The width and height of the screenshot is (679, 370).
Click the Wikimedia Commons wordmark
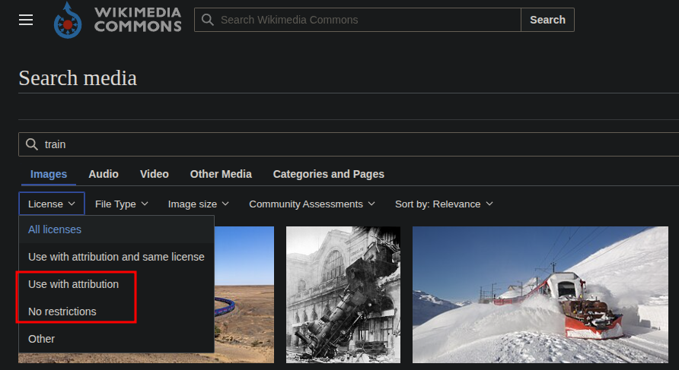[x=138, y=20]
